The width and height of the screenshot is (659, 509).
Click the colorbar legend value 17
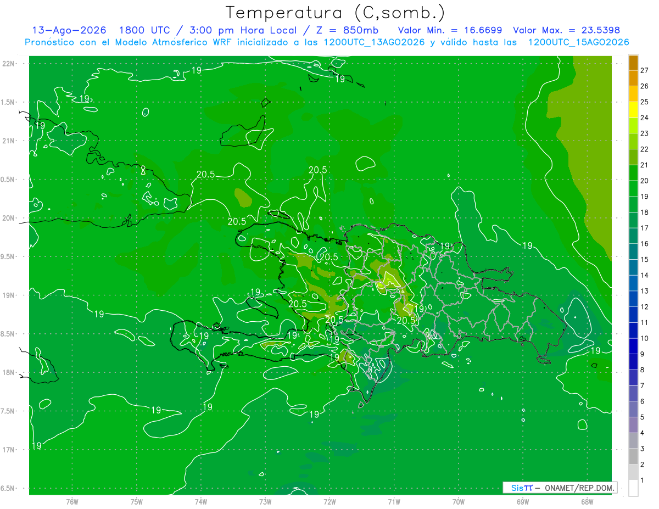pos(645,228)
